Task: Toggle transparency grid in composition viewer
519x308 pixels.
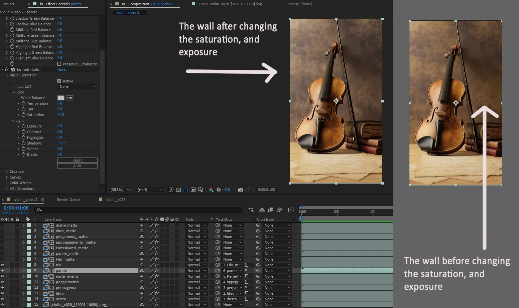Action: click(178, 190)
